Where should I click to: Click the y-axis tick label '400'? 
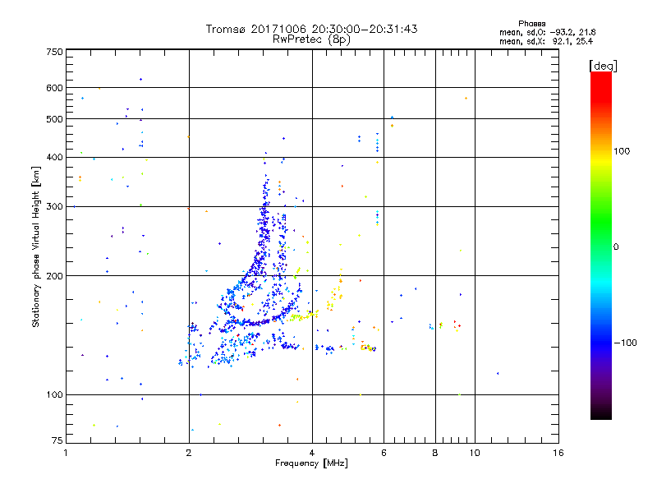[x=54, y=158]
